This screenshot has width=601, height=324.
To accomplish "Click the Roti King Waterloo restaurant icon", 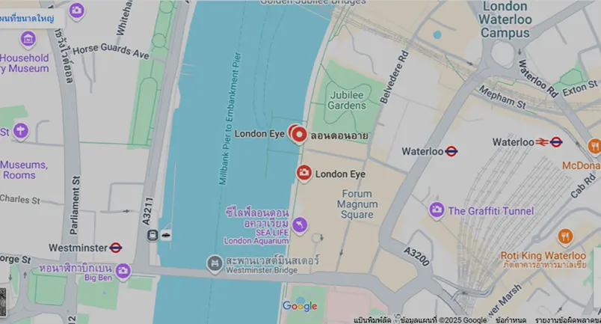I will (565, 236).
